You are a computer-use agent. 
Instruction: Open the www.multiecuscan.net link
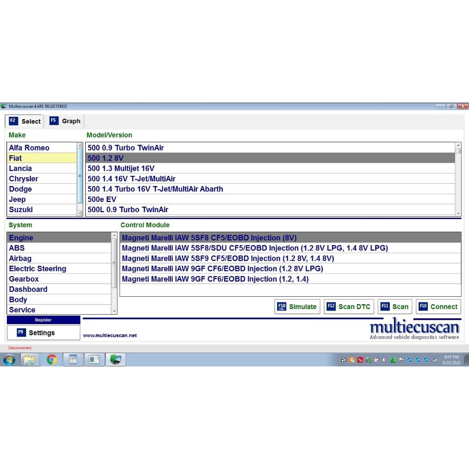(x=110, y=335)
